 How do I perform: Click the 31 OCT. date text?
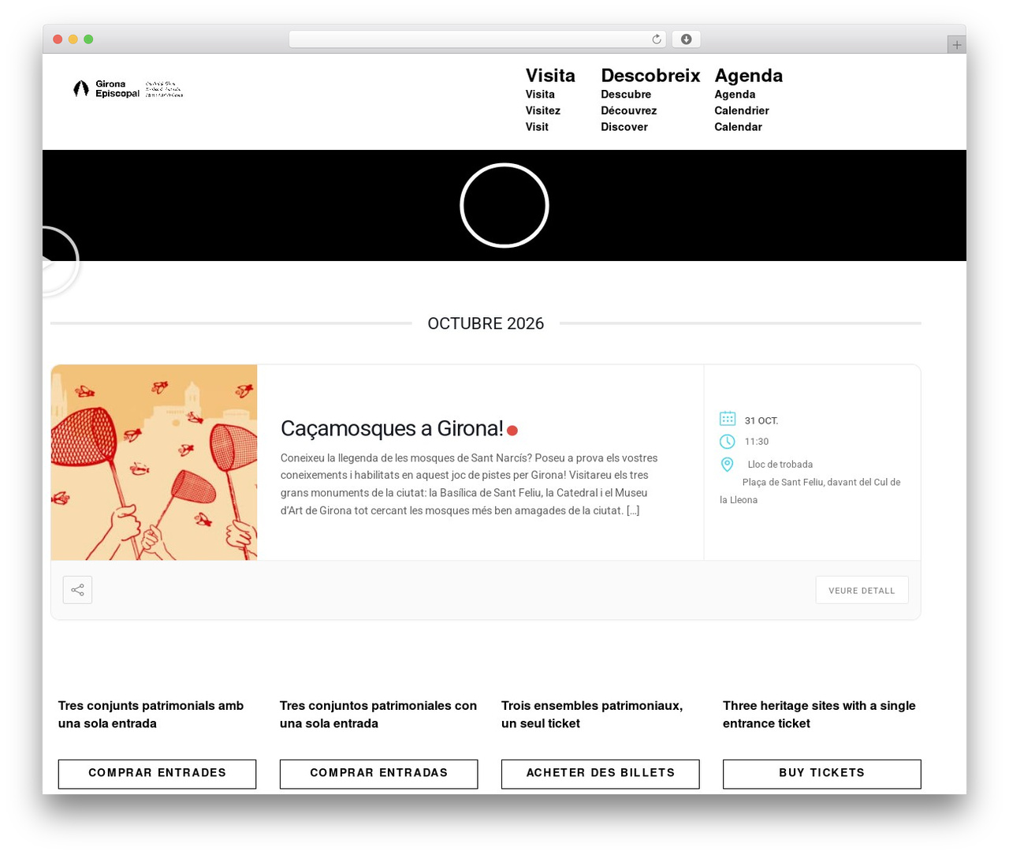tap(761, 421)
